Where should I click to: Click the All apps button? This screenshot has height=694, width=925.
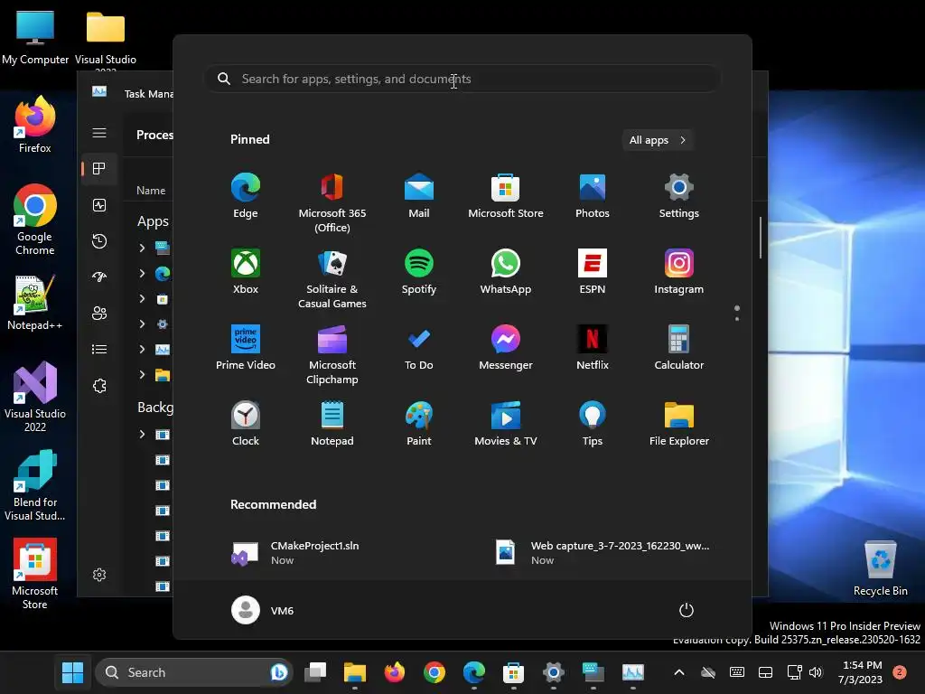point(658,140)
